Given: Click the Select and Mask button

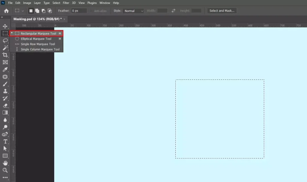Looking at the screenshot, I should (222, 11).
